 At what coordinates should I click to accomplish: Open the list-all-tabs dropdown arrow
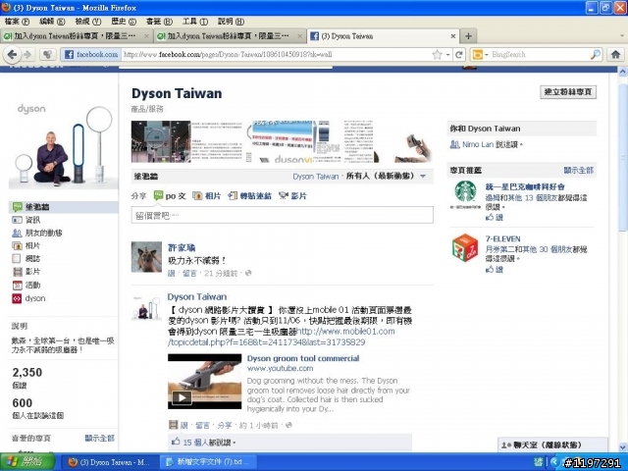(621, 36)
